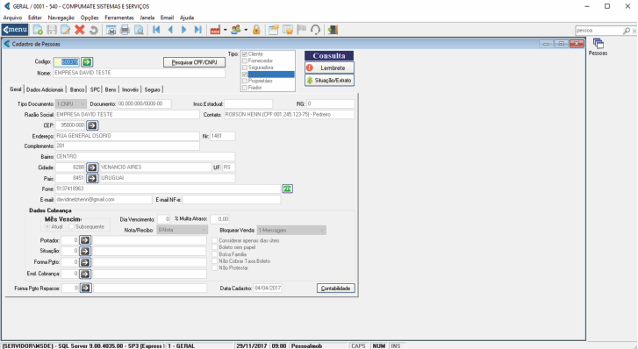Look up the CEP with its arrow button

[x=92, y=125]
